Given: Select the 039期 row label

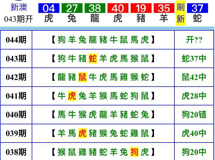Looking at the screenshot, I should click(16, 133).
